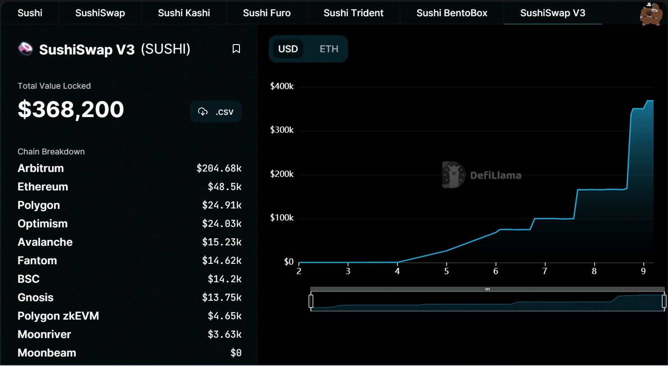Click the x-axis label 5 on the chart

tap(447, 271)
